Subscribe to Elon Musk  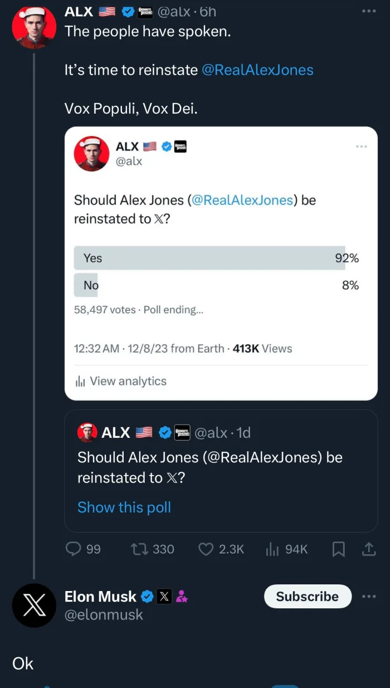pos(308,596)
